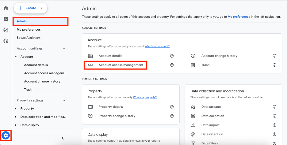
Task: Show help for Account details
Action: click(172, 56)
